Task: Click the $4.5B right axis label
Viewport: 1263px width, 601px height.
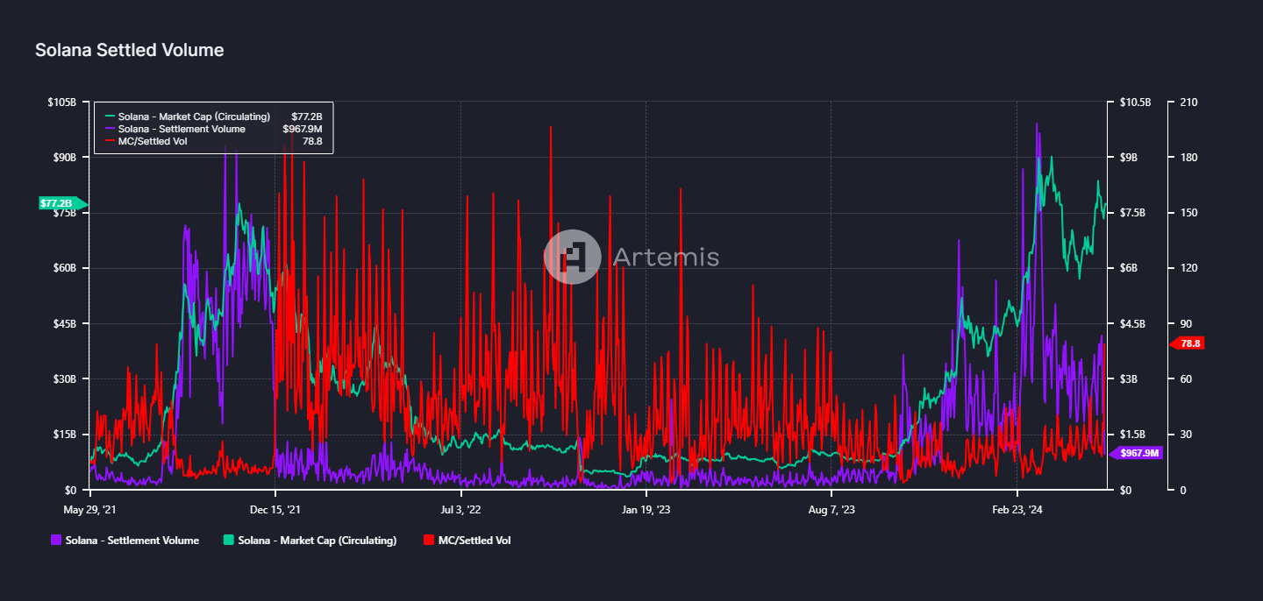Action: tap(1132, 324)
